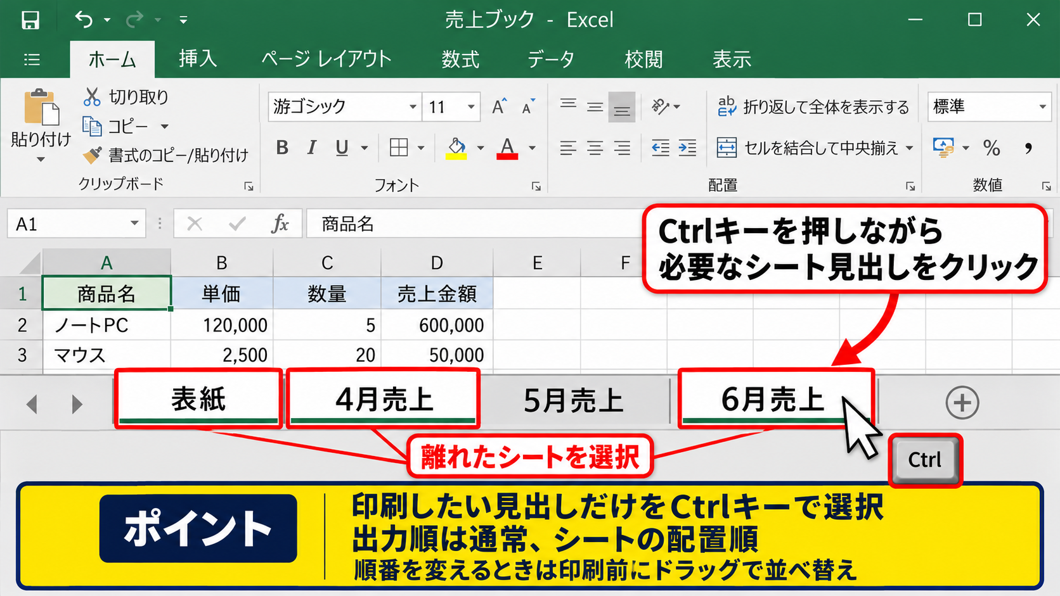Viewport: 1060px width, 596px height.
Task: Click the Redo arrow icon
Action: (134, 20)
